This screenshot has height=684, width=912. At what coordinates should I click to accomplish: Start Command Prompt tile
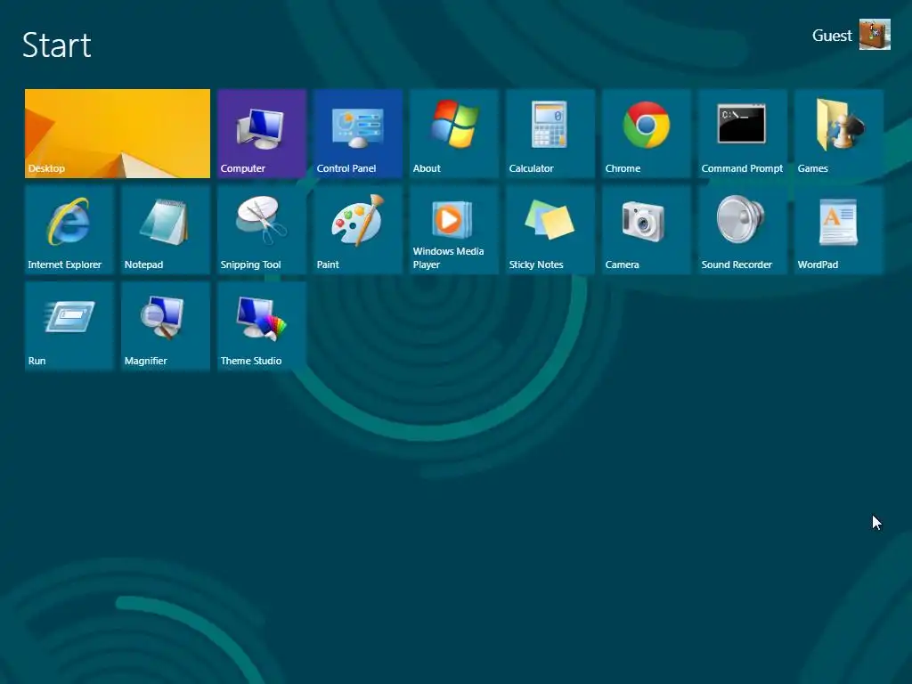coord(743,134)
